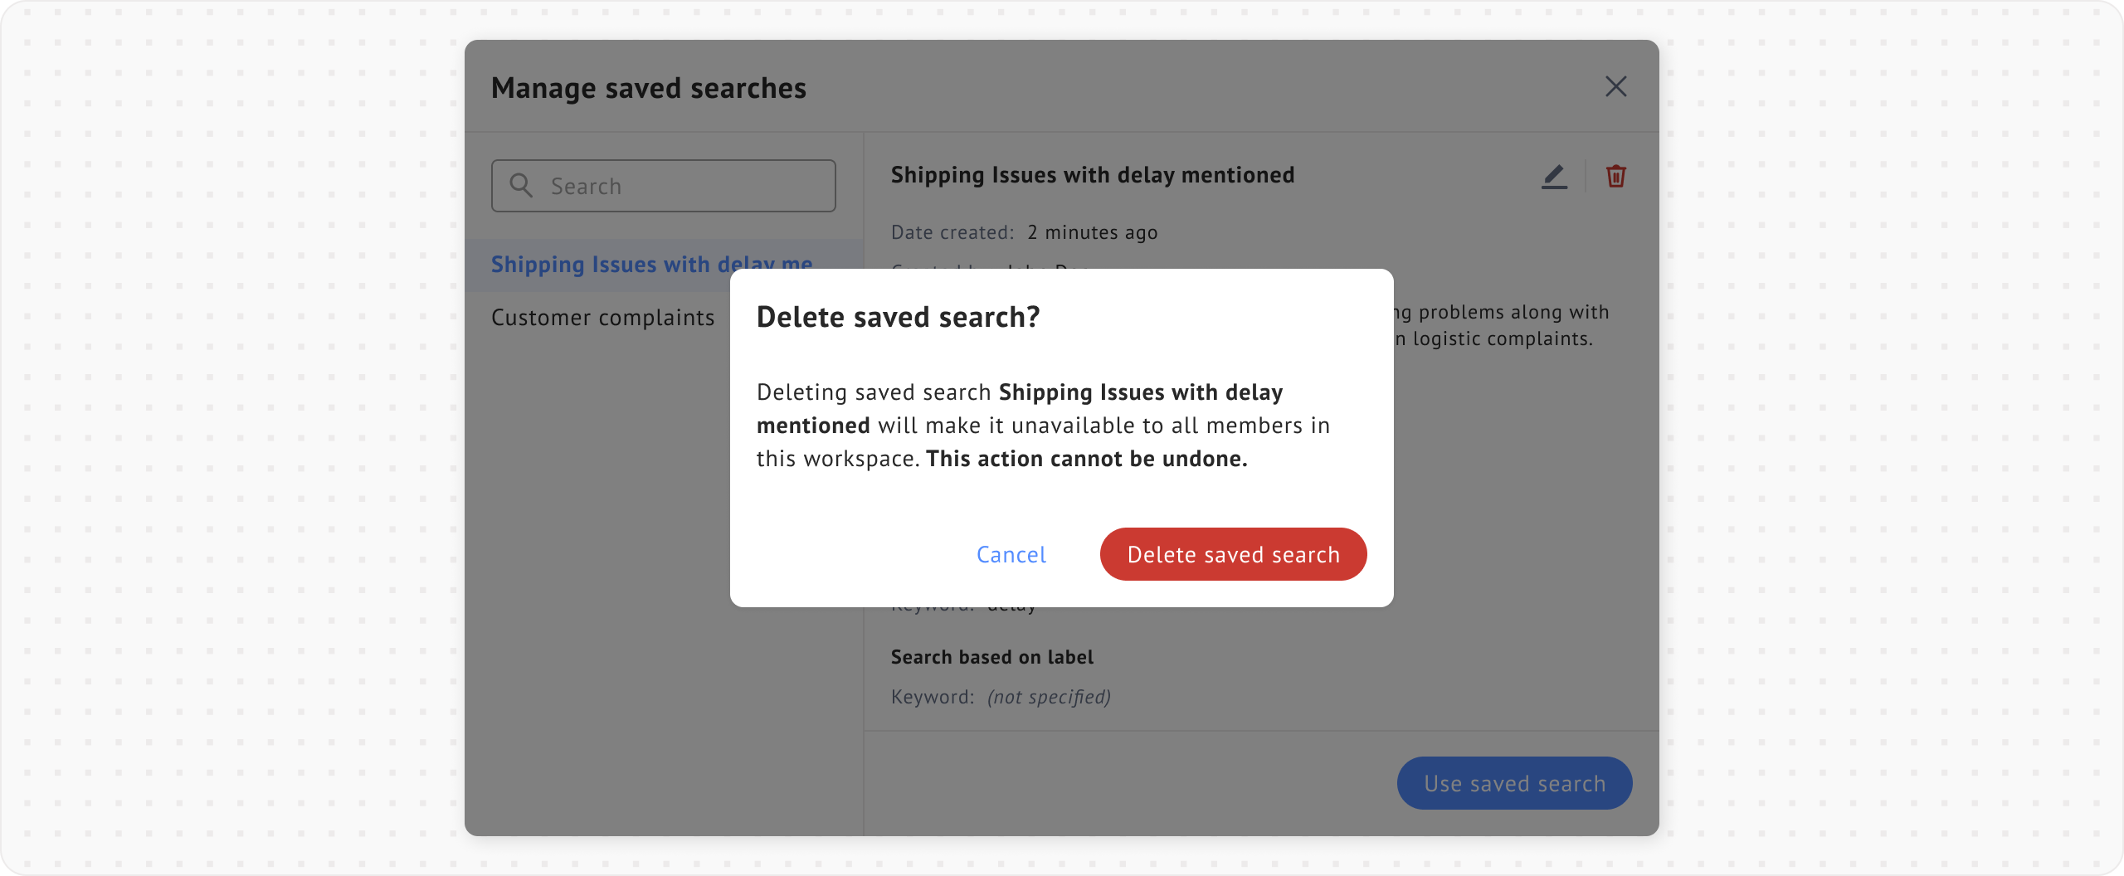Click the "Delete saved search?" dialog heading
2124x876 pixels.
(898, 317)
